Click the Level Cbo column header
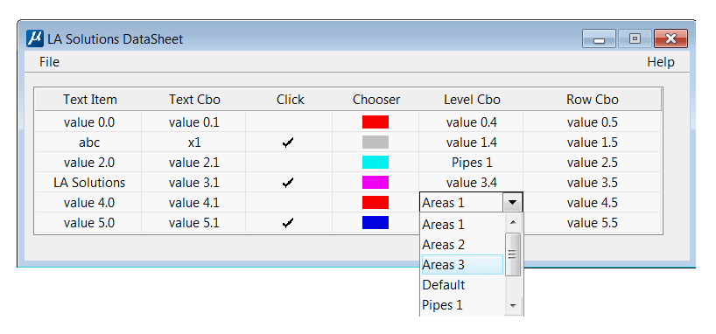The height and width of the screenshot is (334, 716). tap(472, 100)
